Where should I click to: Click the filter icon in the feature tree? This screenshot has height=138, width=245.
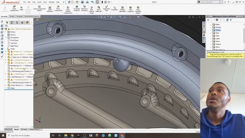6,26
